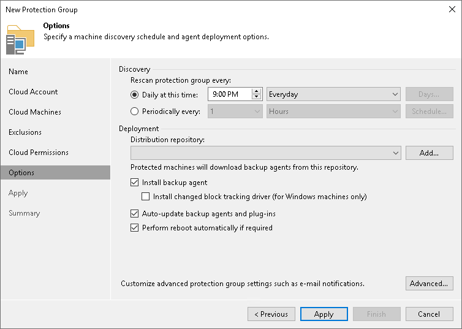Click the Add... repository button
Viewport: 462px width, 329px height.
pos(430,153)
